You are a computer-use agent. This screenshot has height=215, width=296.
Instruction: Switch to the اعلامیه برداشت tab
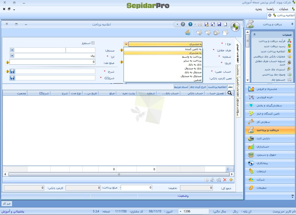tap(217, 87)
